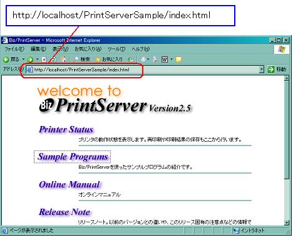The image size is (293, 237).
Task: Go to the Home page icon
Action: (x=63, y=60)
